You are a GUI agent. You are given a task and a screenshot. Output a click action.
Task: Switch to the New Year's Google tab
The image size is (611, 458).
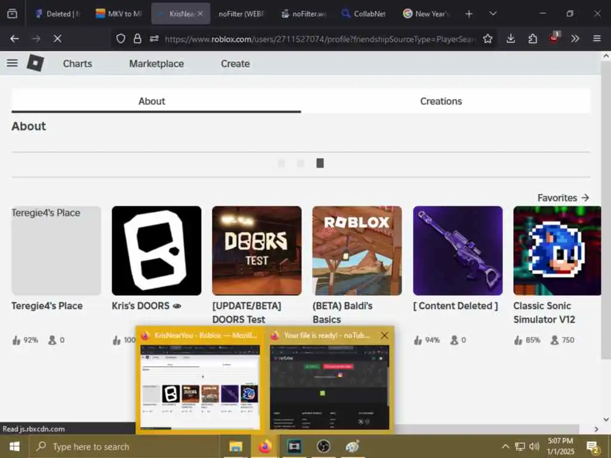[x=426, y=14]
